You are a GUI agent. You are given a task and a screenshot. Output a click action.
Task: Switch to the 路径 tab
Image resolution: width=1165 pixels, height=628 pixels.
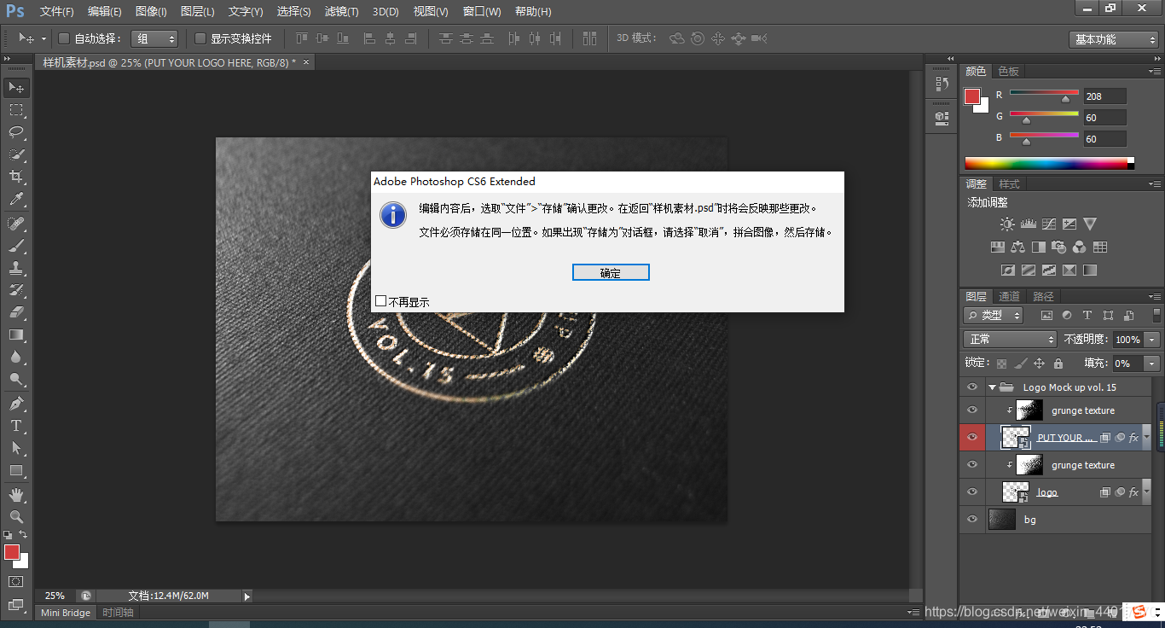pos(1043,297)
